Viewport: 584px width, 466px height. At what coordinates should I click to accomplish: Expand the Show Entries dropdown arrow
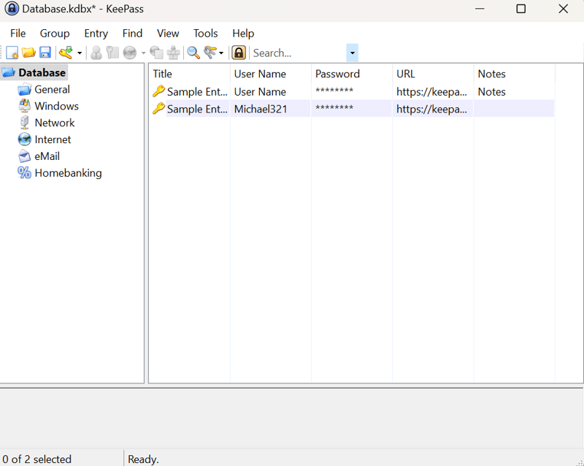(221, 53)
